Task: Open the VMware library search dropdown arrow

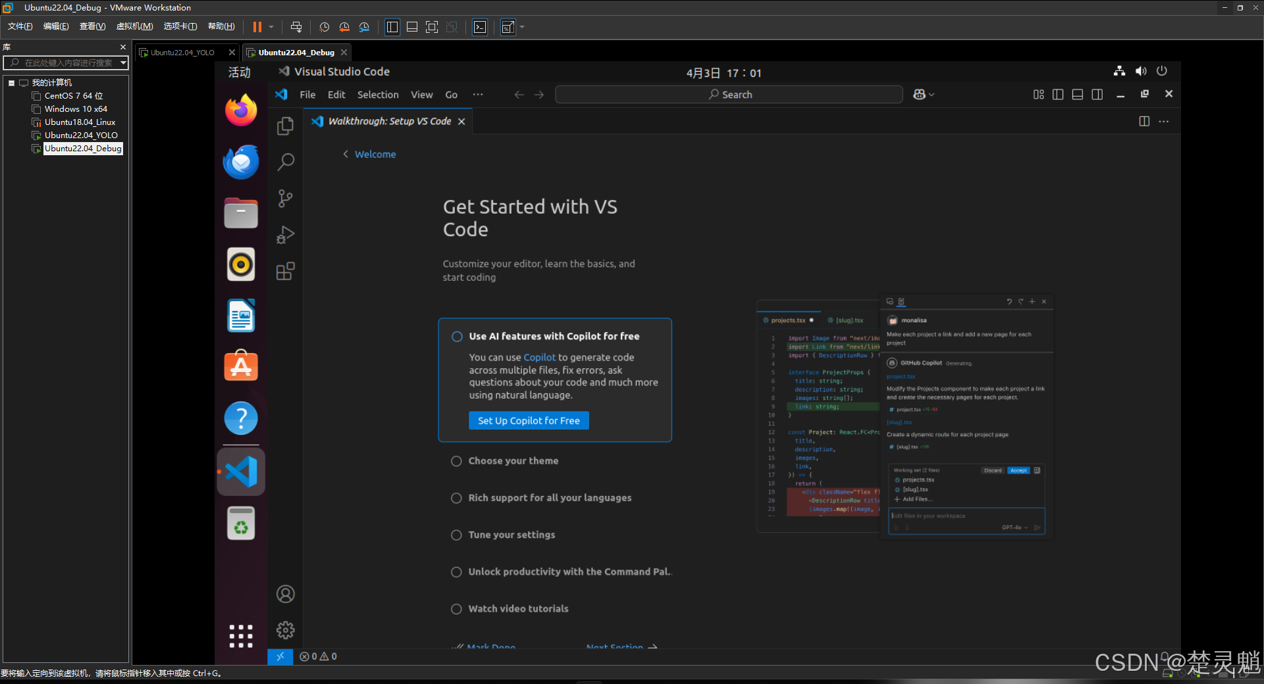Action: tap(123, 62)
